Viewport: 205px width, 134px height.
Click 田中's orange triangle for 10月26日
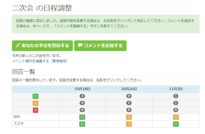[129, 117]
